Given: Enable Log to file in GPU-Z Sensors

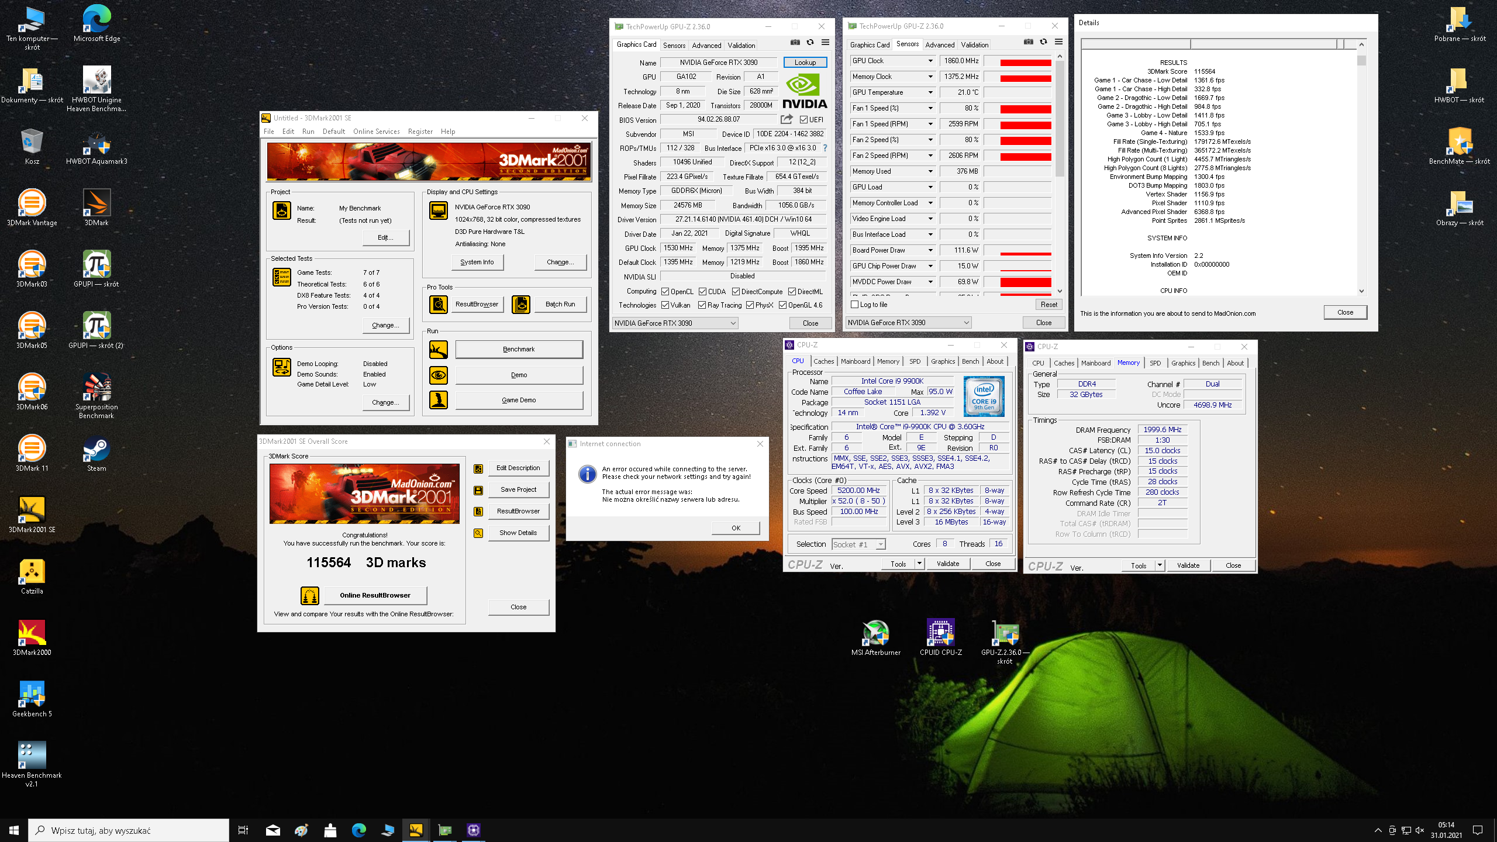Looking at the screenshot, I should pyautogui.click(x=854, y=305).
